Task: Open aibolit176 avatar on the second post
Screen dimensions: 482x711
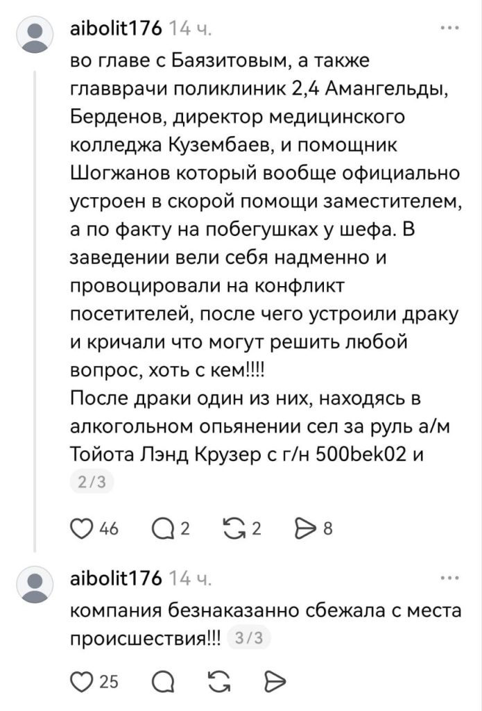Action: tap(35, 585)
